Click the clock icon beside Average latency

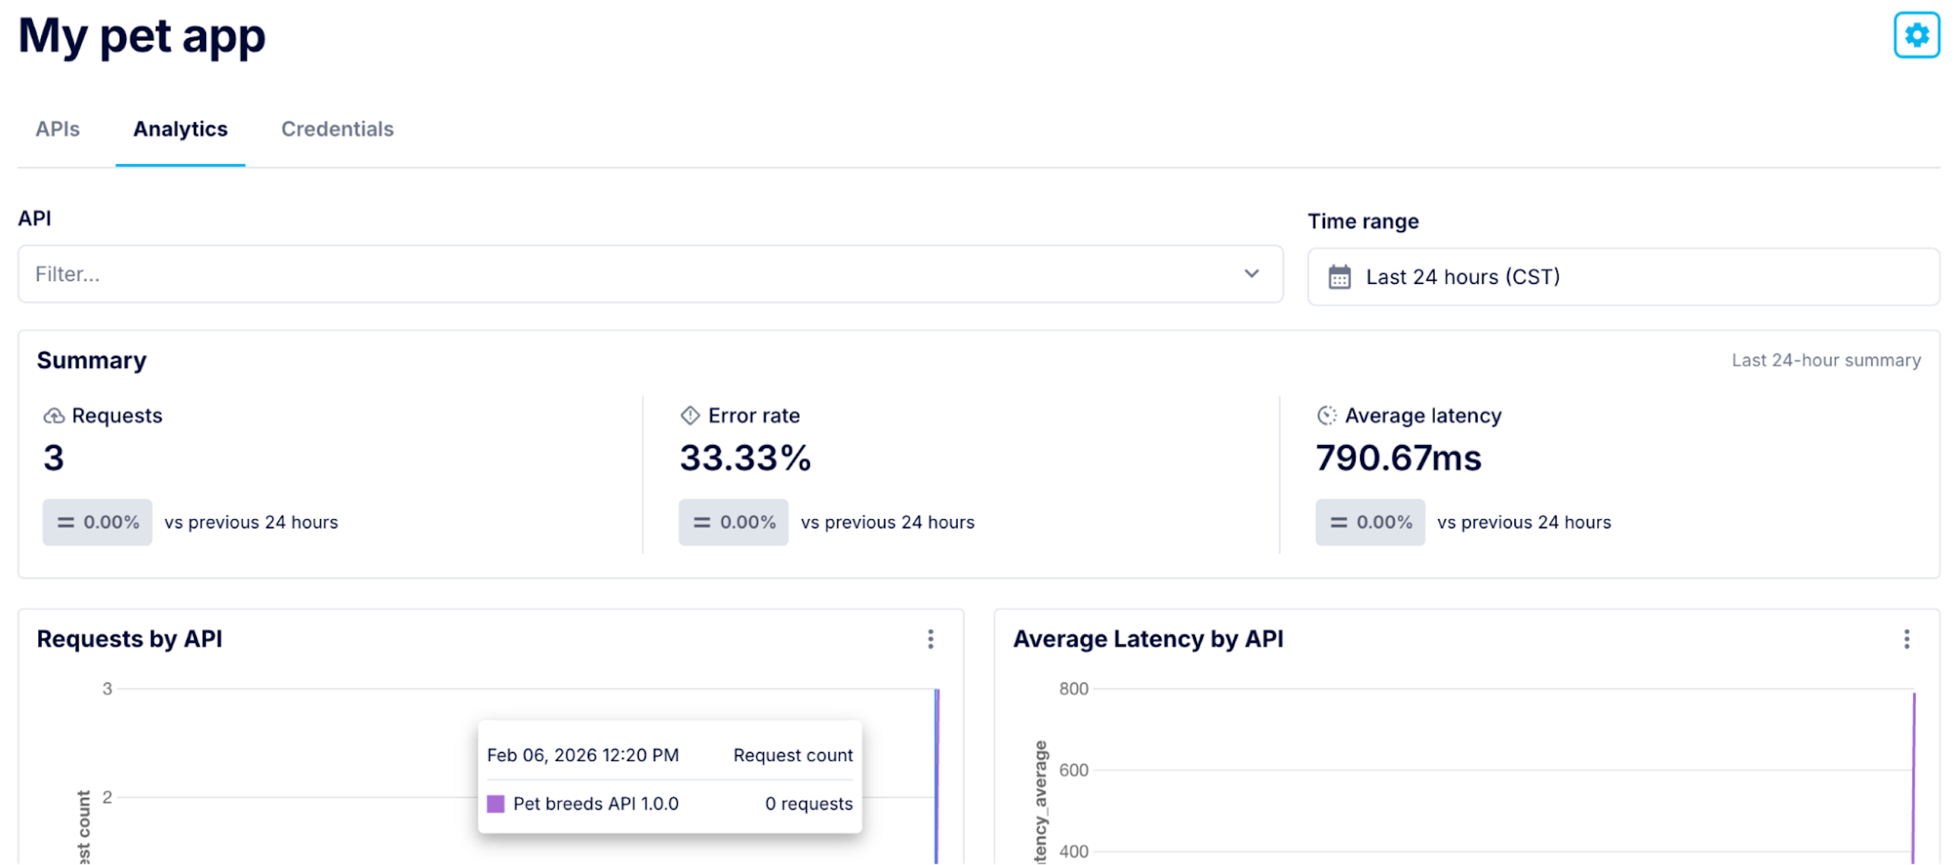click(x=1327, y=415)
